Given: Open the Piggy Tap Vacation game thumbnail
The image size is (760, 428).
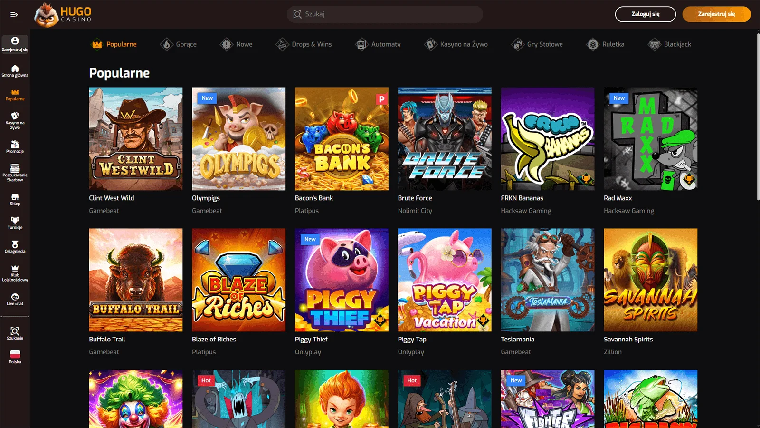Looking at the screenshot, I should tap(445, 280).
